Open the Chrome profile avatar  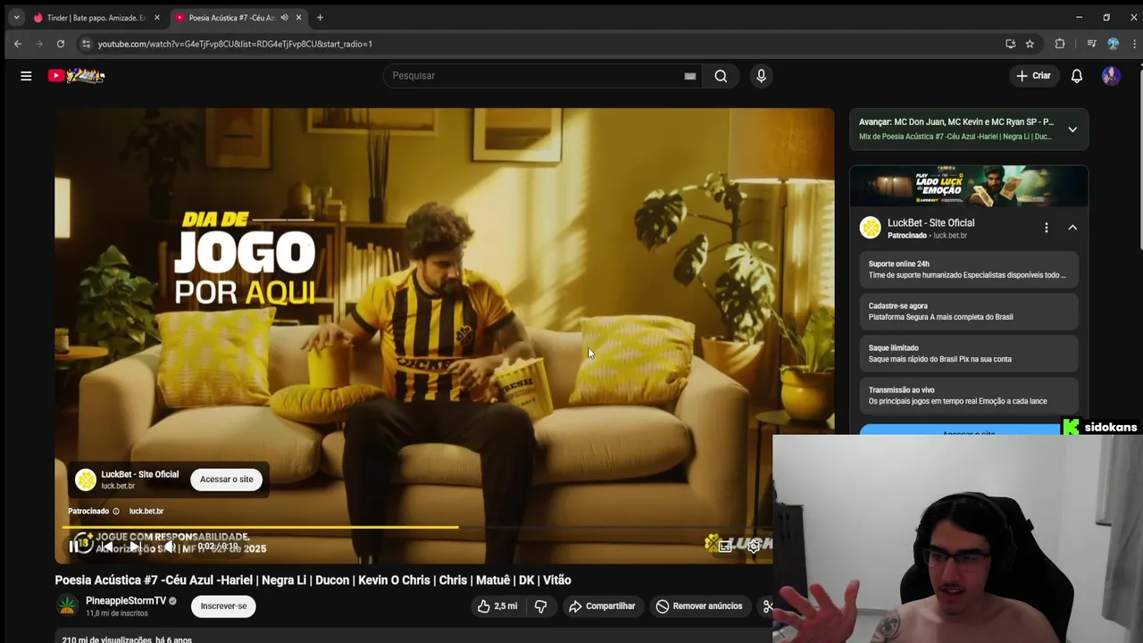point(1113,44)
